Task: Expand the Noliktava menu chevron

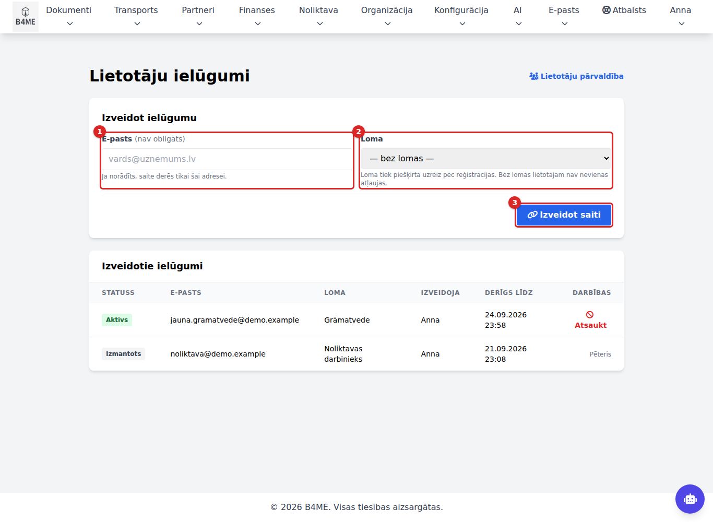Action: (x=320, y=23)
